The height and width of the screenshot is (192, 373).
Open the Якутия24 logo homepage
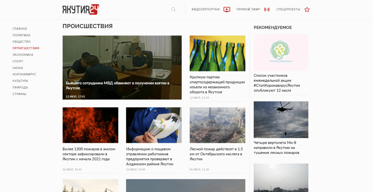81,9
